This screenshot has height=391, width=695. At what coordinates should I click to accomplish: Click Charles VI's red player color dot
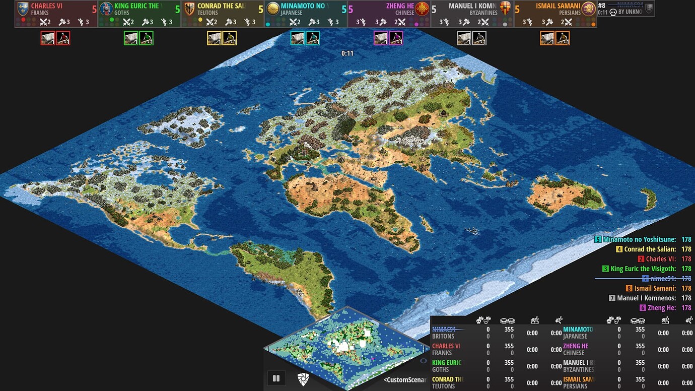[x=23, y=19]
